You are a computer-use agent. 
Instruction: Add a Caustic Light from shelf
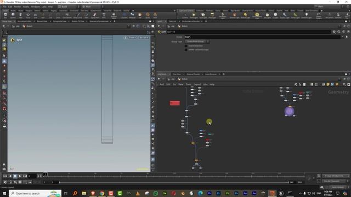point(285,15)
